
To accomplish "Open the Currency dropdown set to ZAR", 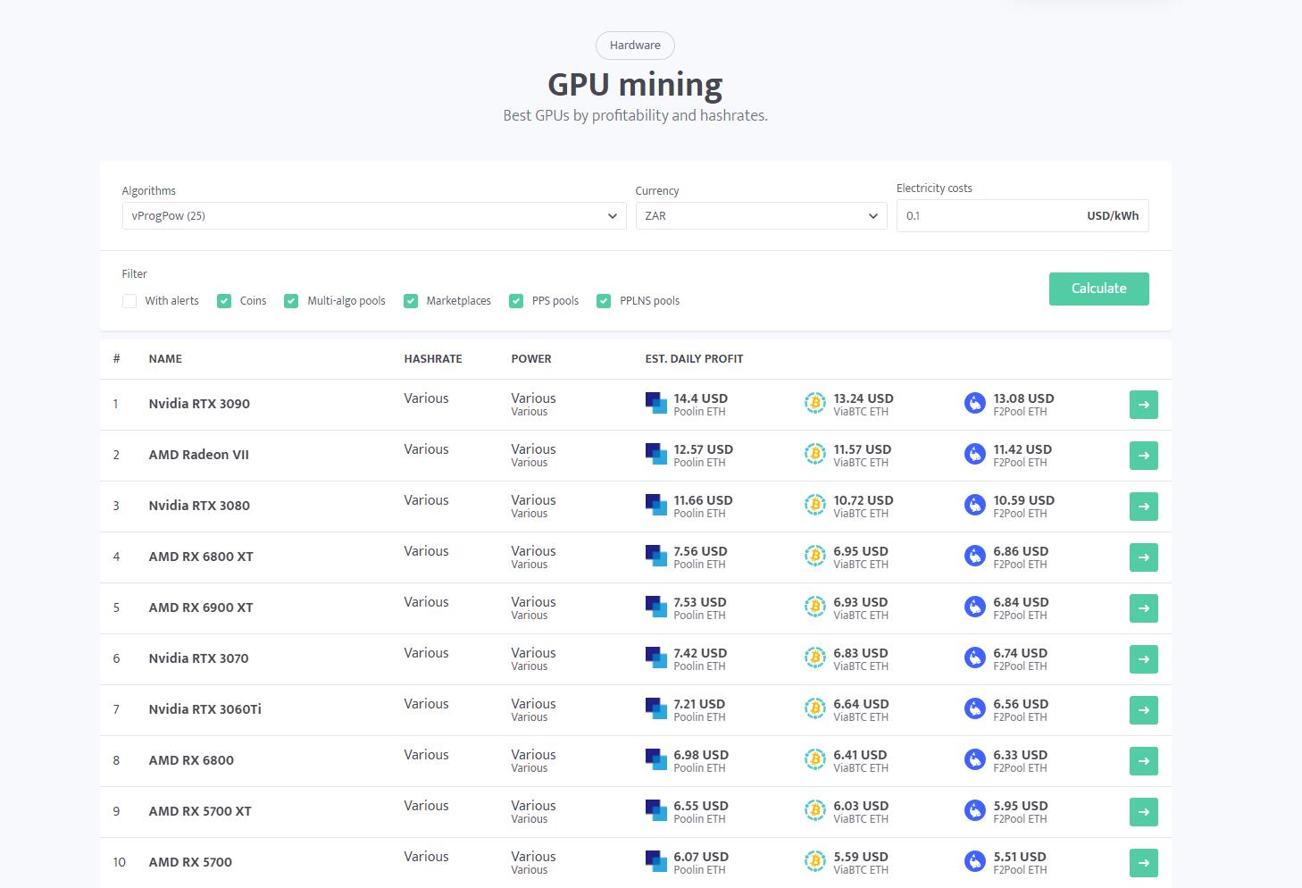I will click(761, 216).
